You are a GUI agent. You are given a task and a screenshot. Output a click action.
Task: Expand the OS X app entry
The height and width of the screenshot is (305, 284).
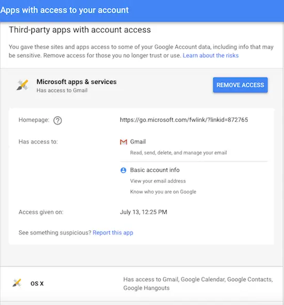point(141,284)
